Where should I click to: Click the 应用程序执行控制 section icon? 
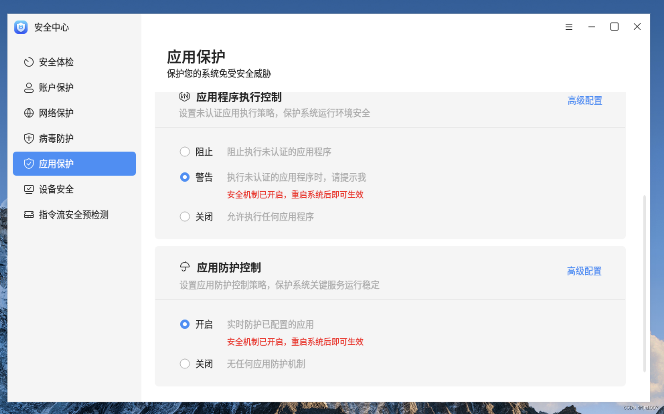tap(184, 97)
